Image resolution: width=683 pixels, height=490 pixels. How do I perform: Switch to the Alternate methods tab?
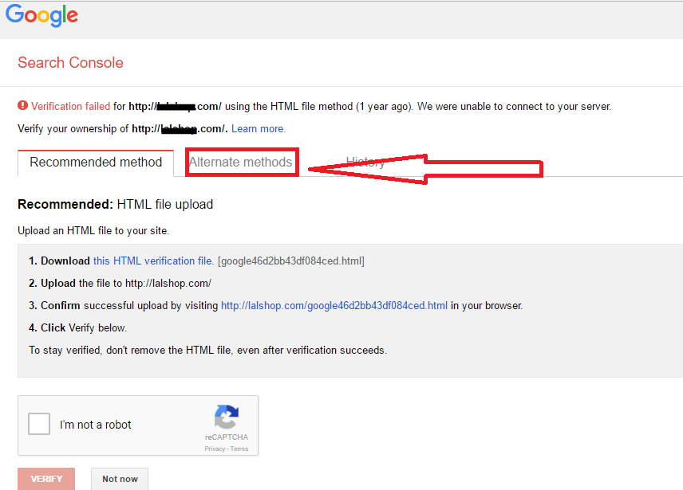241,163
